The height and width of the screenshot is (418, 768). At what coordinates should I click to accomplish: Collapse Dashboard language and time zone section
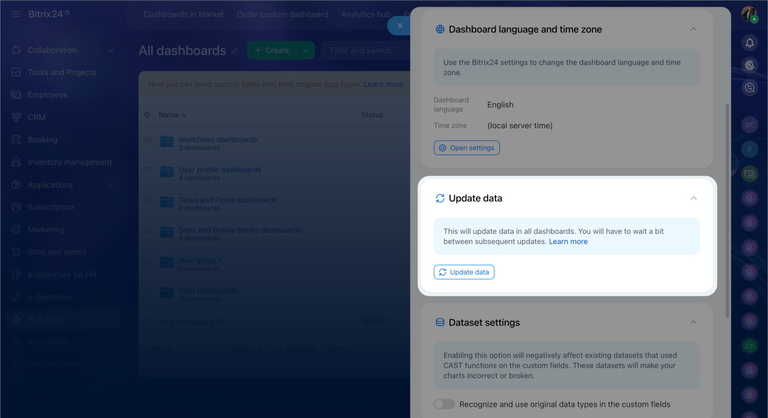[693, 29]
